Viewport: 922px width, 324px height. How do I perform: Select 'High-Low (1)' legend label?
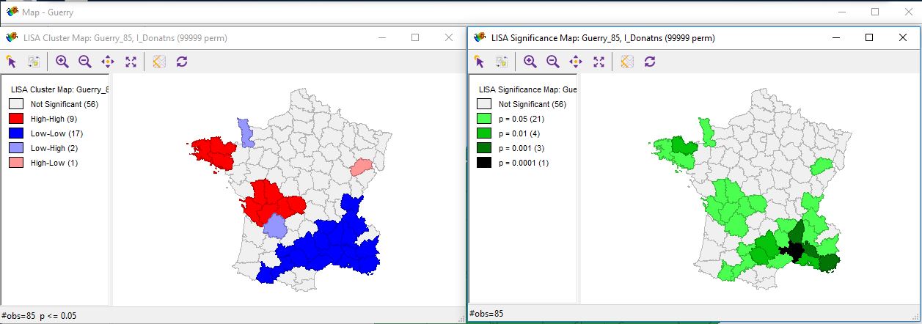54,163
